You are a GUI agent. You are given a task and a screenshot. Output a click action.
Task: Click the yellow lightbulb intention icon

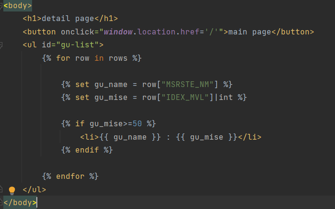click(x=12, y=190)
